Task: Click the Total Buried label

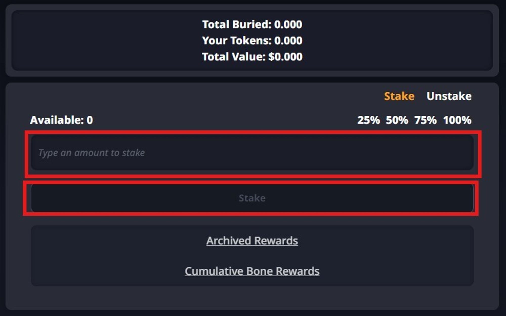Action: pyautogui.click(x=237, y=24)
